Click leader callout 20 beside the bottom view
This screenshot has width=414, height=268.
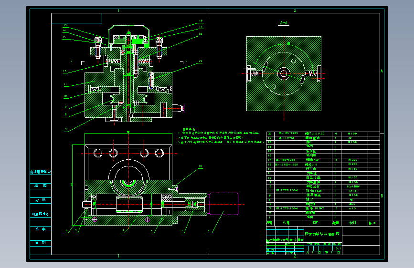(x=201, y=166)
